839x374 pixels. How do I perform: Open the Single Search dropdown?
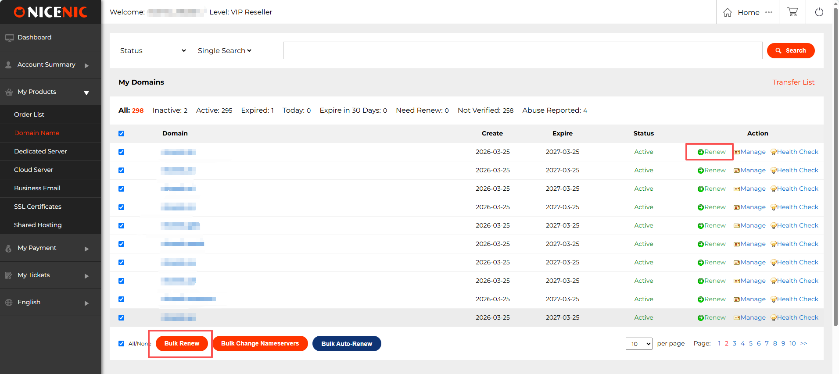pyautogui.click(x=224, y=51)
